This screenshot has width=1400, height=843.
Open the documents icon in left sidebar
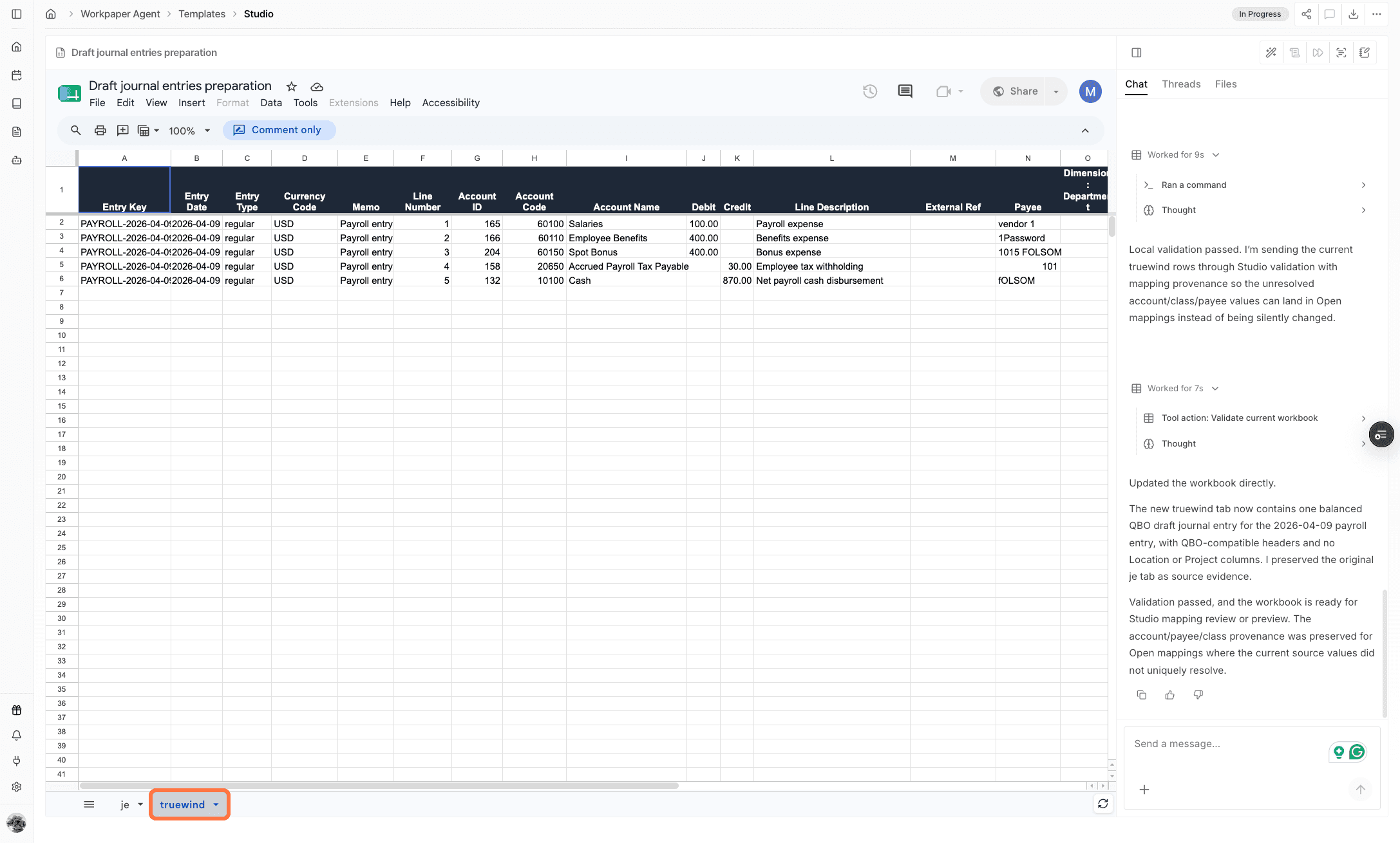(17, 132)
